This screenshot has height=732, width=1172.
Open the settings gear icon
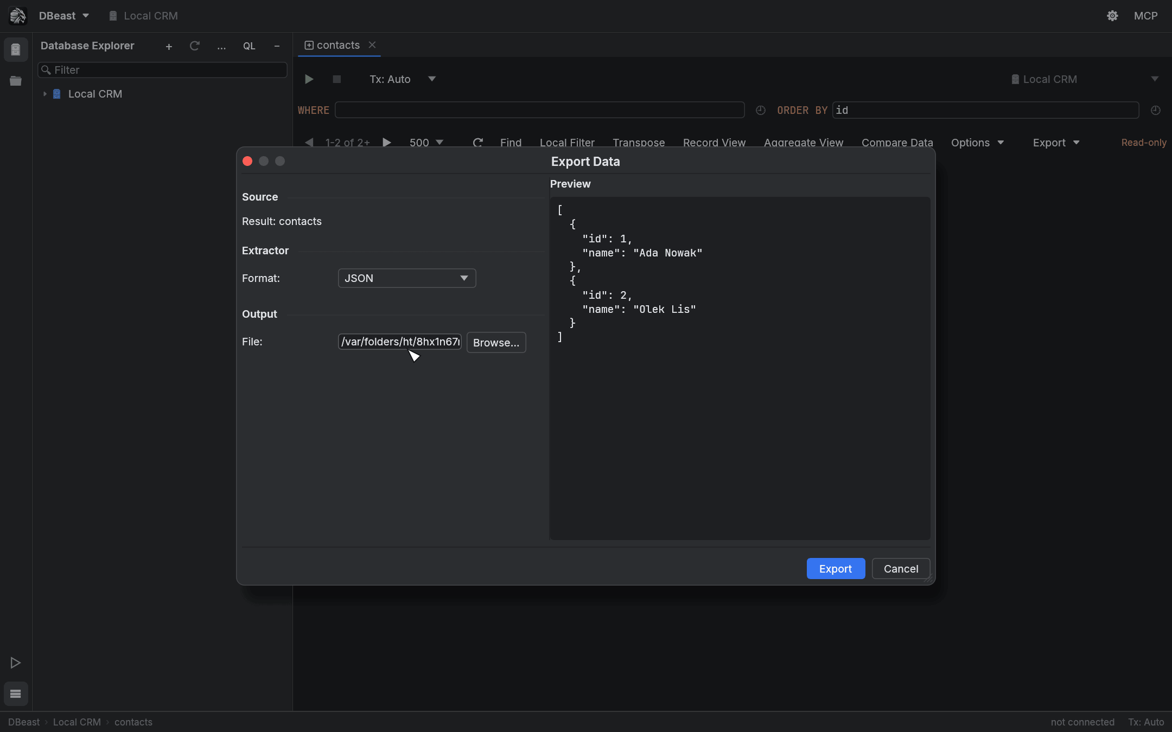pyautogui.click(x=1112, y=16)
